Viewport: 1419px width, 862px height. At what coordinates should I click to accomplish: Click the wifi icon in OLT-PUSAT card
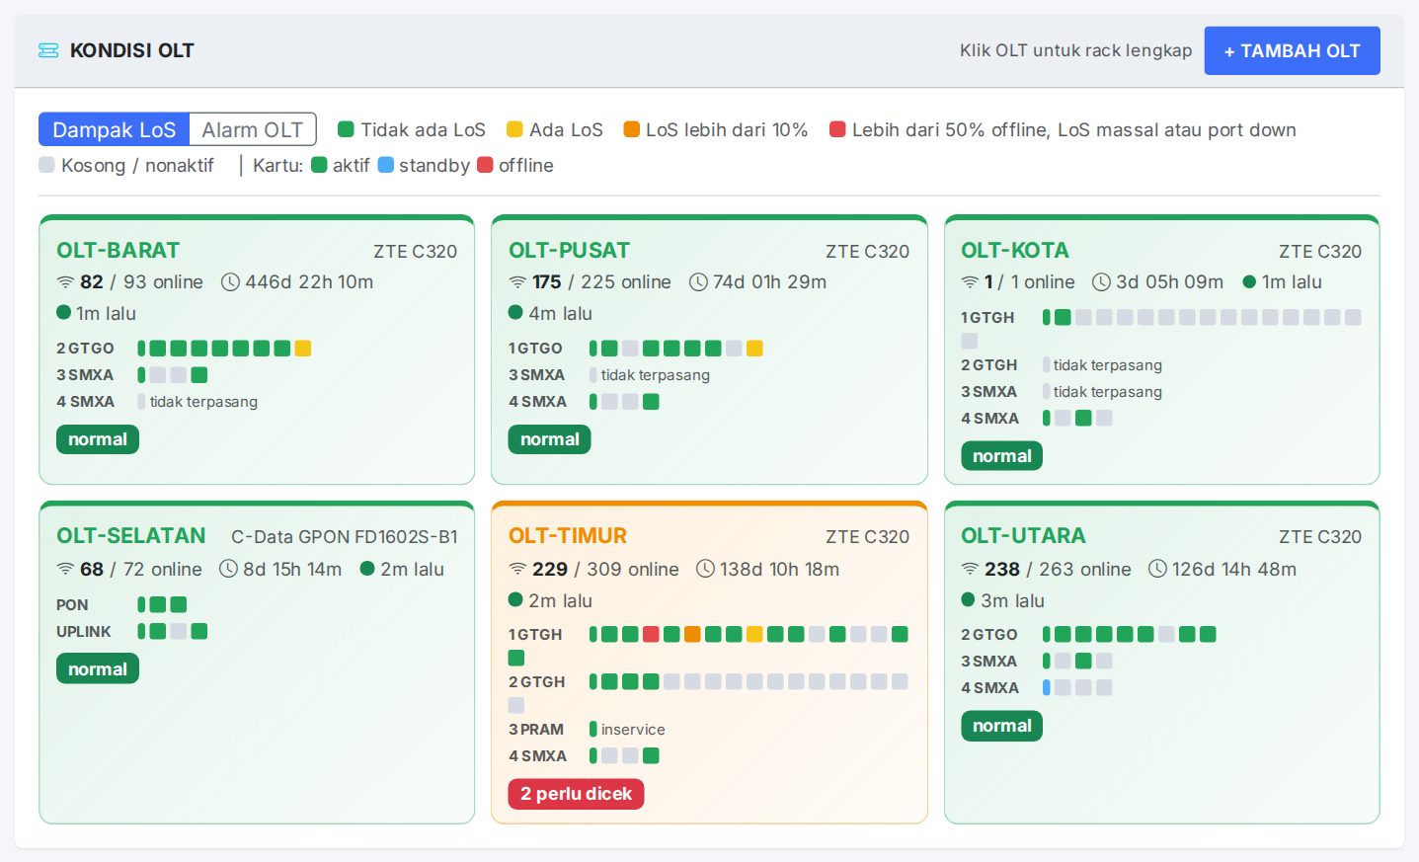517,282
